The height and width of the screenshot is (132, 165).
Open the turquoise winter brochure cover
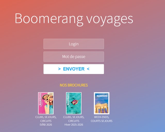74,103
